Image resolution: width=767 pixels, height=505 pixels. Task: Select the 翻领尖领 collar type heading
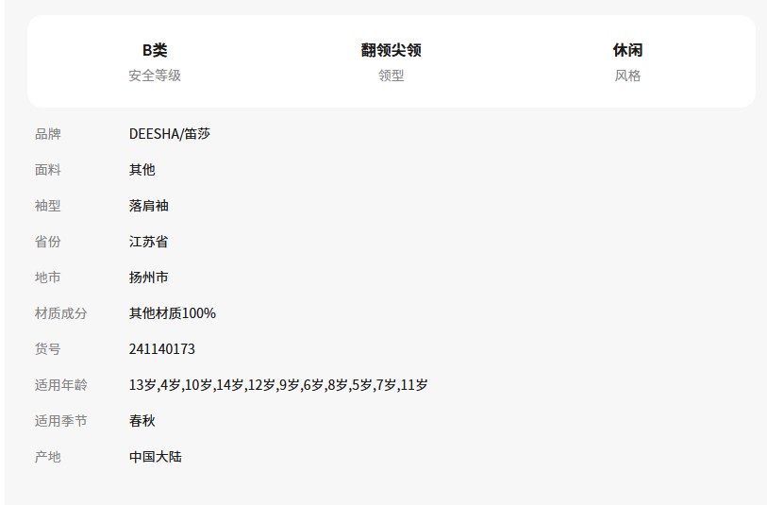pyautogui.click(x=391, y=50)
